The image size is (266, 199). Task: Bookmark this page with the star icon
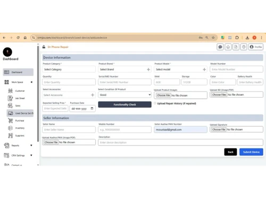[213, 38]
